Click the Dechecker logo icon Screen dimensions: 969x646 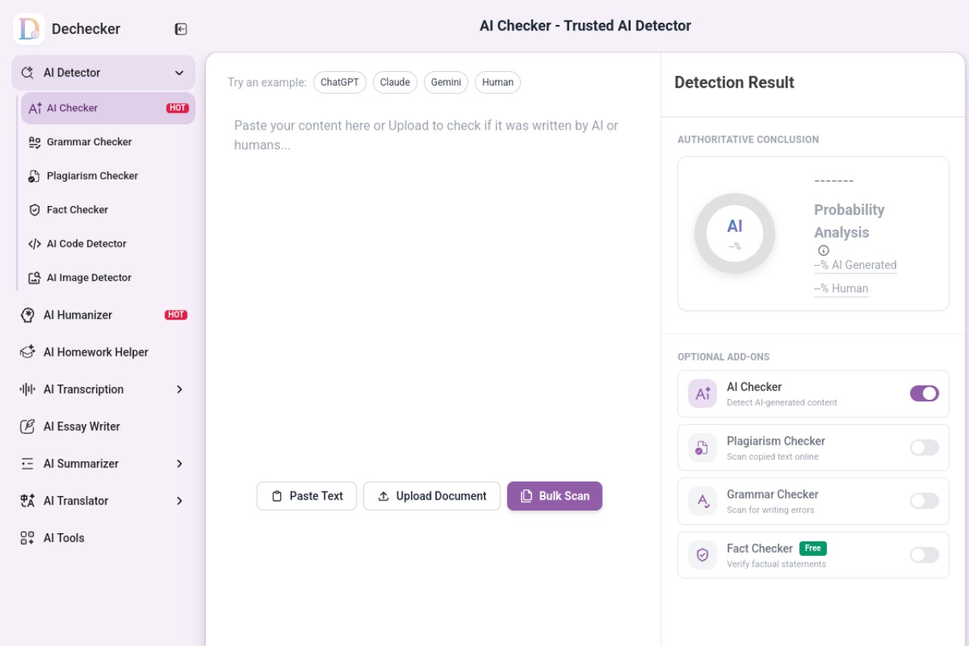coord(29,30)
